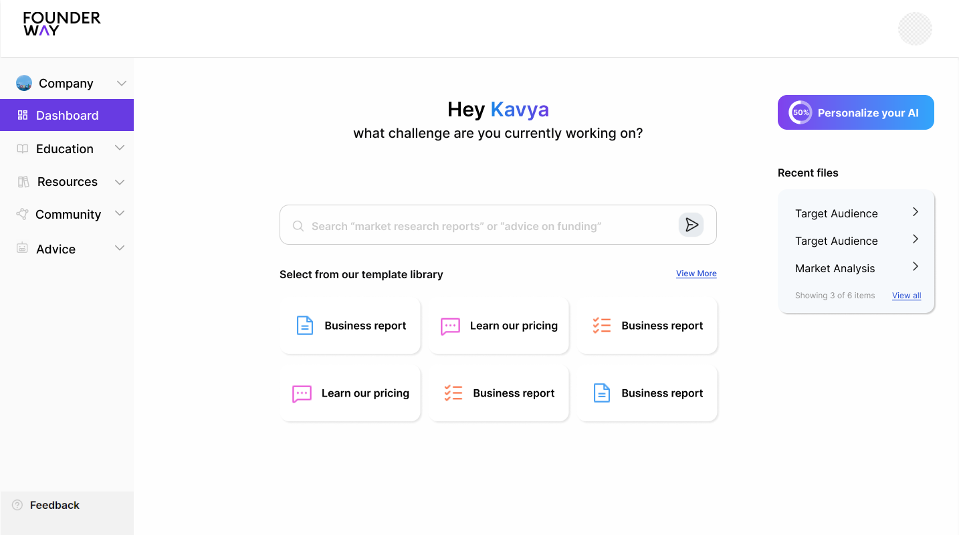Click the Company globe icon

click(24, 83)
